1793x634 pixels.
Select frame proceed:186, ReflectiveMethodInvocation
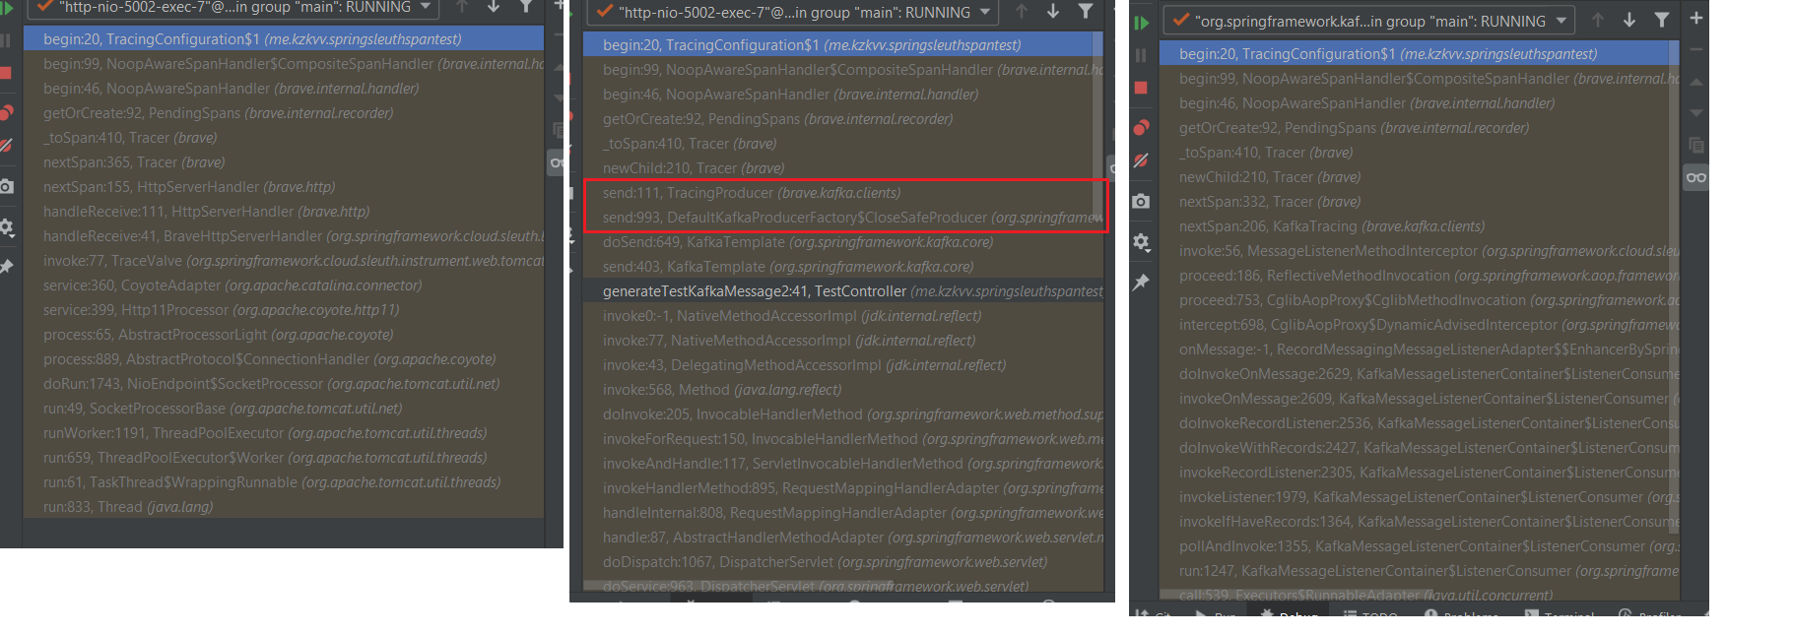coord(1420,276)
